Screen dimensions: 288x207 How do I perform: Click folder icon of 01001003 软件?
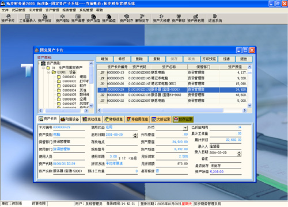pos(59,86)
